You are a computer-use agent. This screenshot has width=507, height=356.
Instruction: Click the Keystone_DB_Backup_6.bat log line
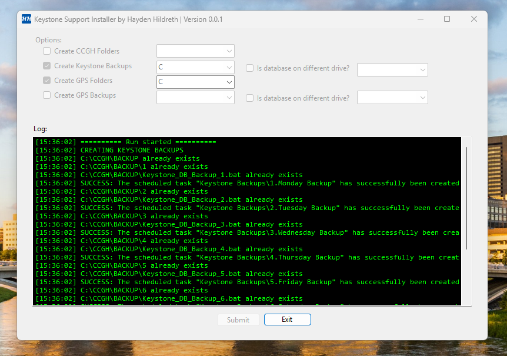click(x=169, y=298)
